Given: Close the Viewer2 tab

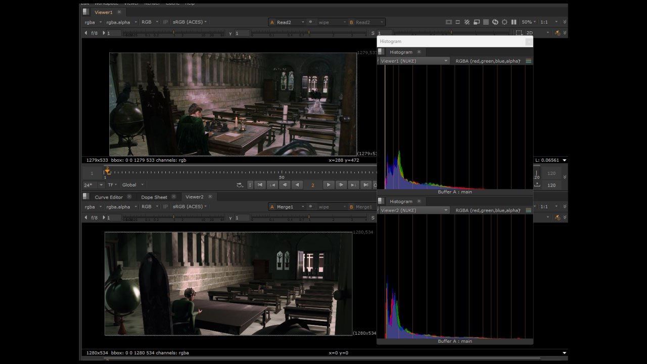Looking at the screenshot, I should 210,197.
